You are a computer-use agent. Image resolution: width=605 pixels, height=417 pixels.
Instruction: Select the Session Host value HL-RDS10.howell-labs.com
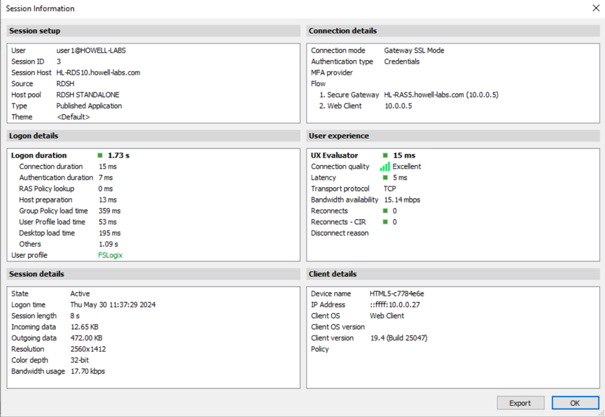98,73
